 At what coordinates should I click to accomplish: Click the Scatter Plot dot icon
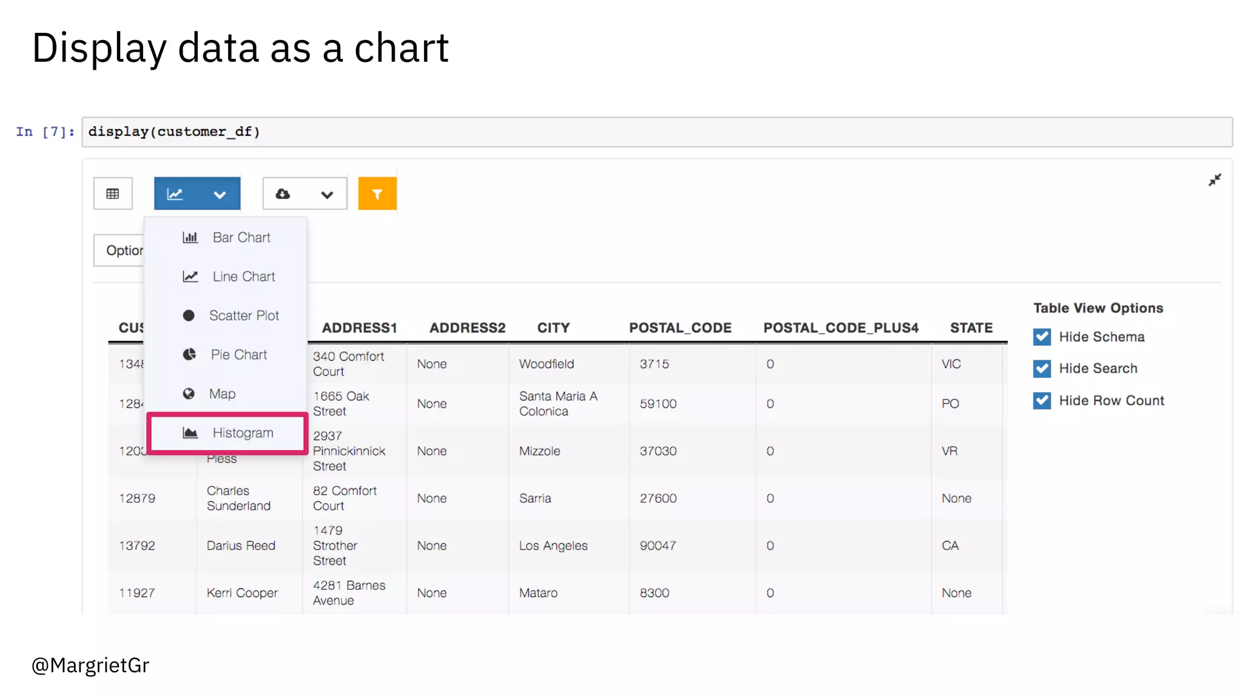click(189, 316)
